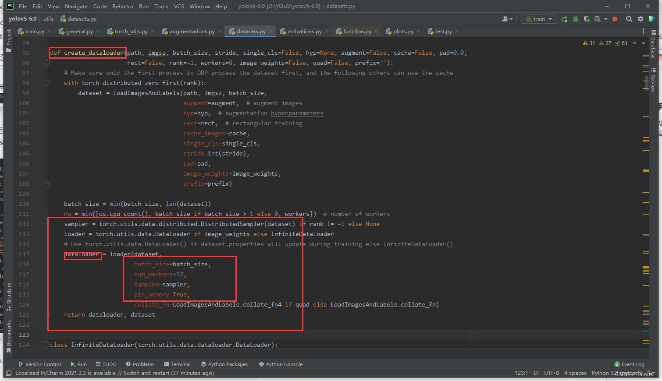Open the Project tool window

pos(8,41)
